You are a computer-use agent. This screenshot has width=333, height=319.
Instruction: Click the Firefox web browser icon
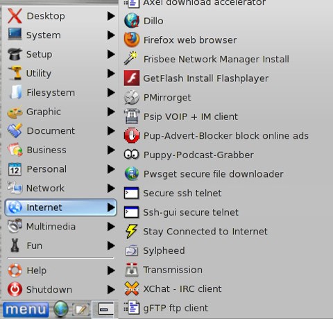(x=132, y=40)
